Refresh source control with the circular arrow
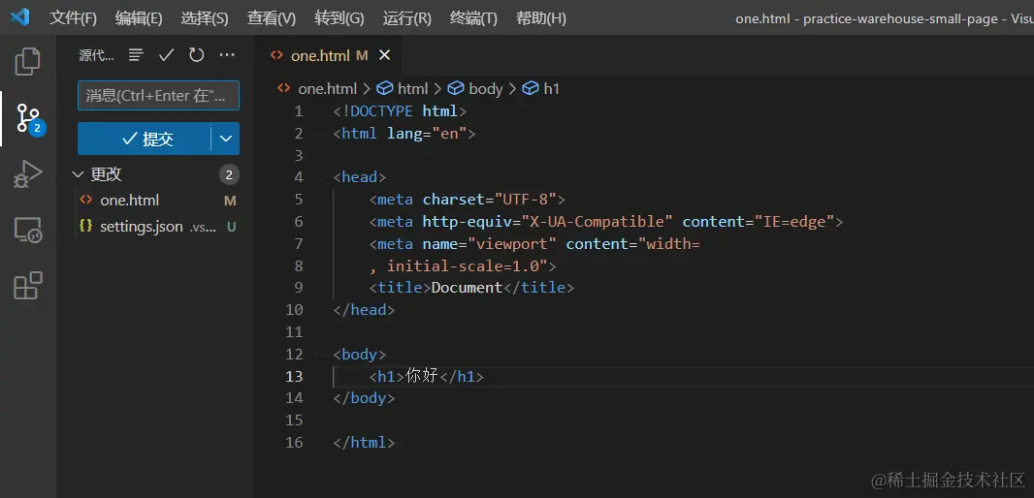Screen dimensions: 1034x498 tap(197, 55)
